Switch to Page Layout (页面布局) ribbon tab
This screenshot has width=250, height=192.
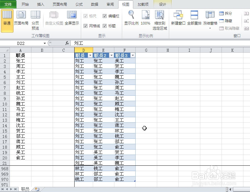[x=60, y=4]
